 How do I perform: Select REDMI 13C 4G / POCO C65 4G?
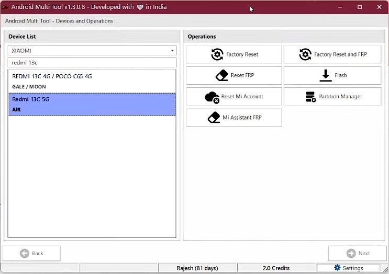coord(92,81)
